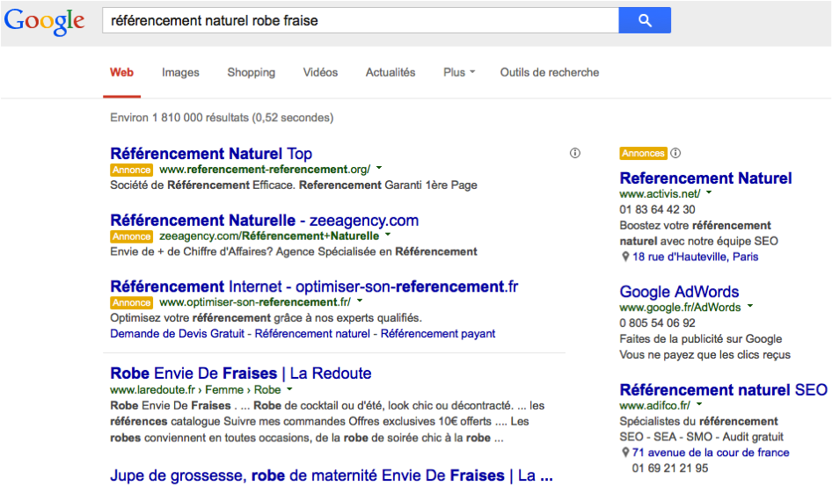This screenshot has width=832, height=486.
Task: Click into the search query field
Action: point(361,20)
